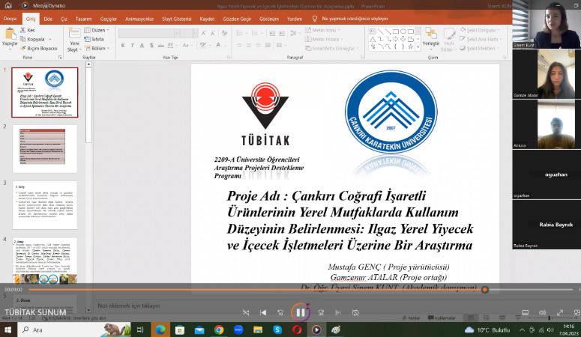This screenshot has height=337, width=581.
Task: Open Opera browser from taskbar
Action: click(297, 330)
